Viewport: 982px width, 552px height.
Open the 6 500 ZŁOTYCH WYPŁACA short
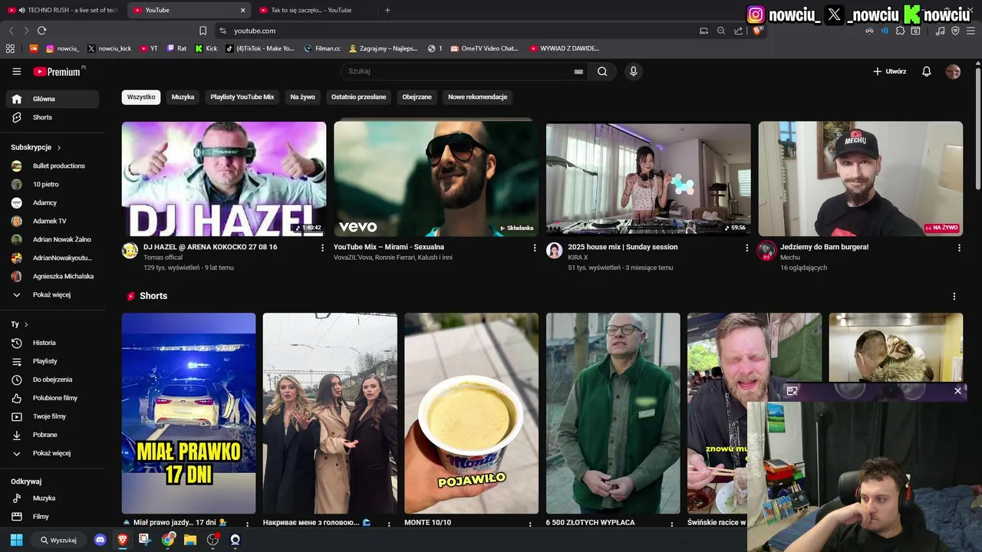(x=613, y=413)
